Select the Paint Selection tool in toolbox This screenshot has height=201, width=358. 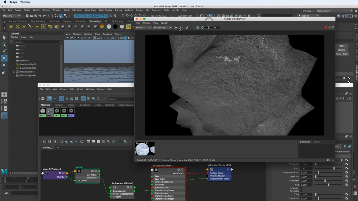4,51
